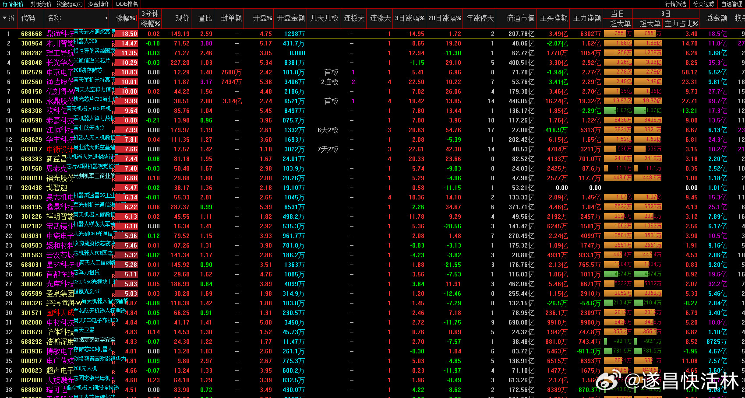This screenshot has width=745, height=398.
Task: Sort by the 主力净额 column header
Action: click(587, 18)
